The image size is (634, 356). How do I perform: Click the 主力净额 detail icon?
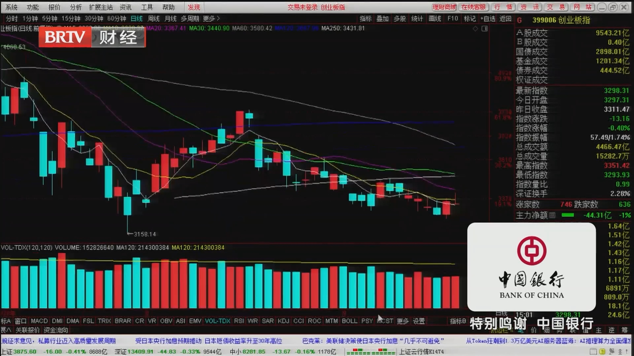pyautogui.click(x=552, y=215)
